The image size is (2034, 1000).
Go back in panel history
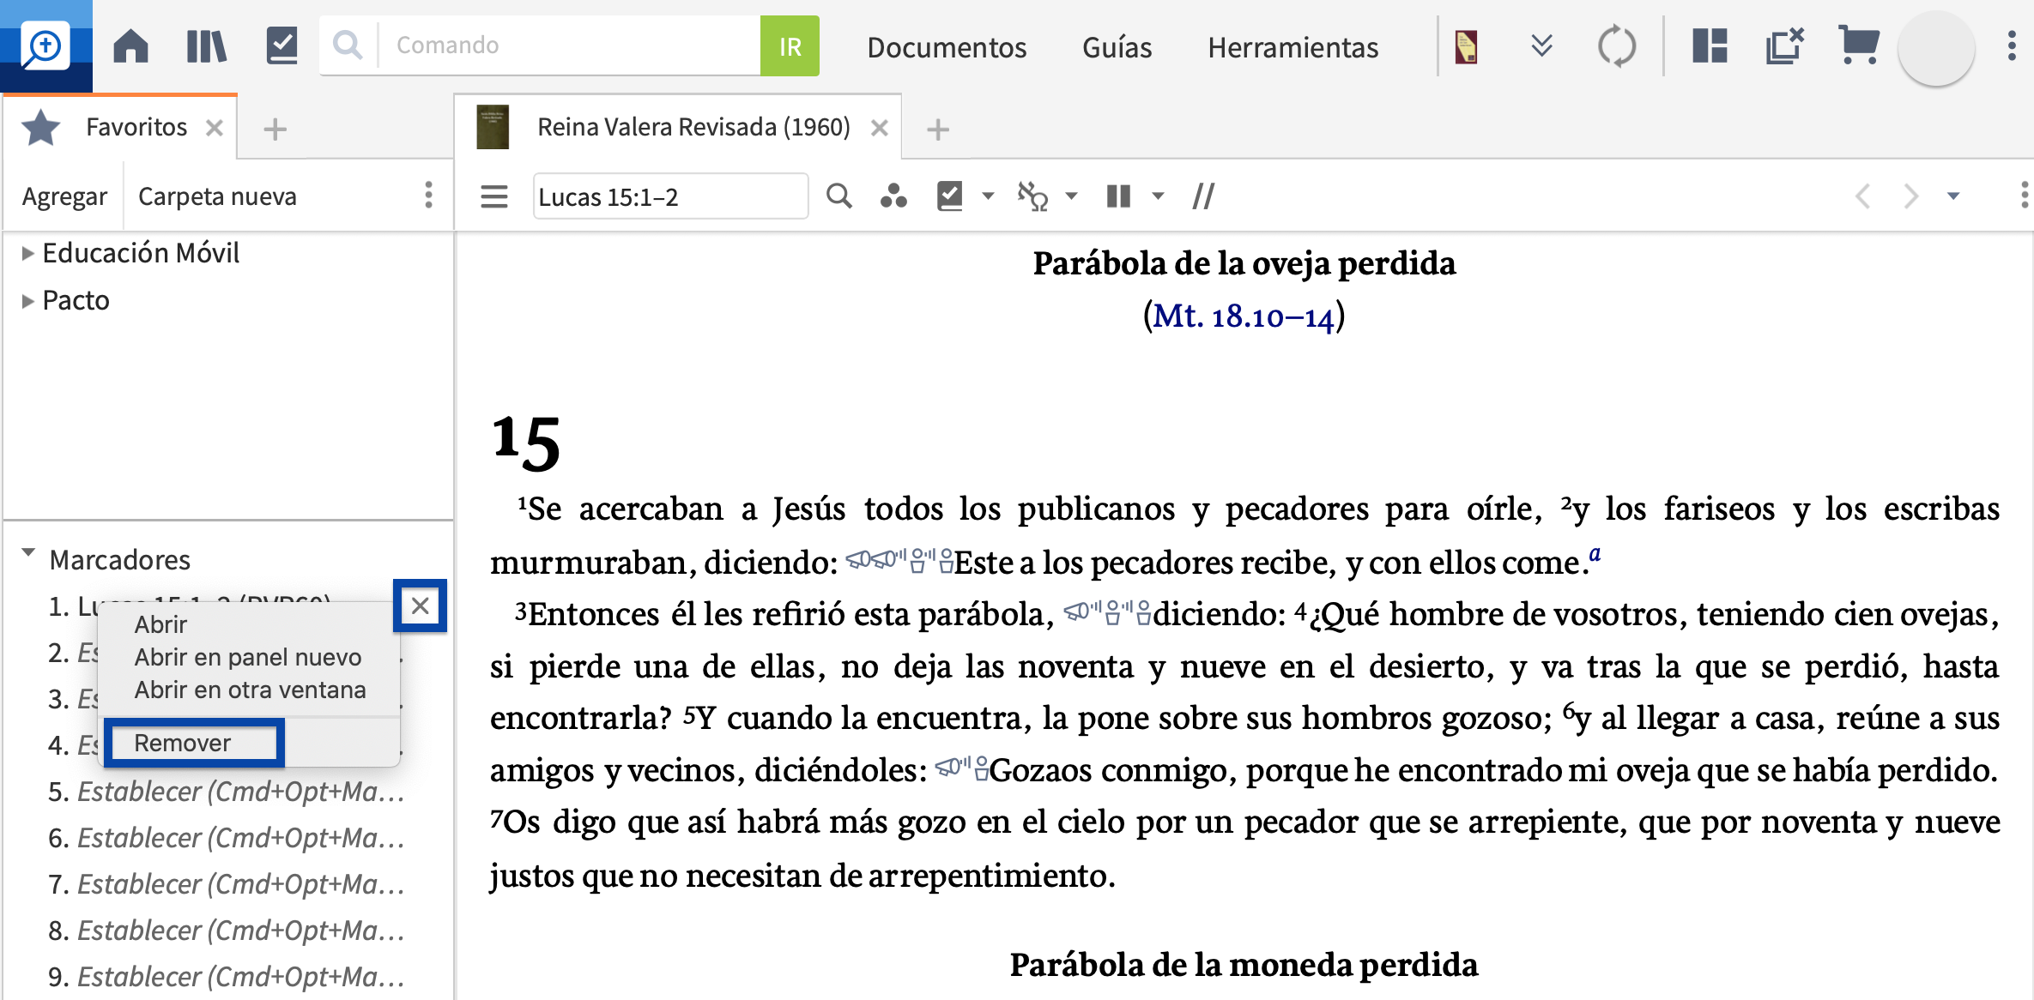pos(1862,196)
